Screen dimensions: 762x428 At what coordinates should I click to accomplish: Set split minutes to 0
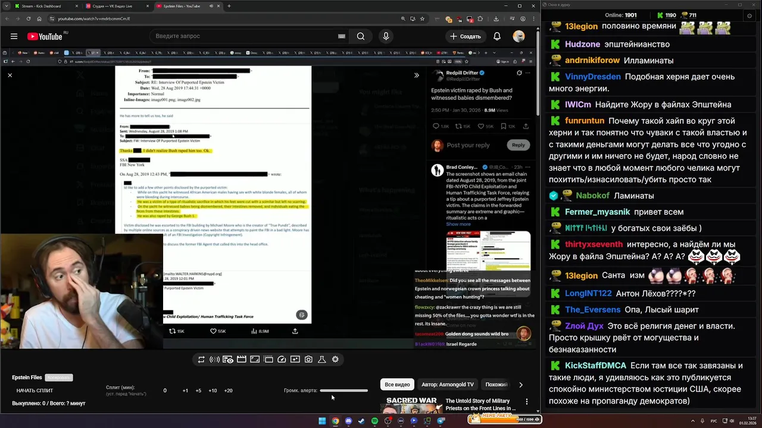tap(165, 391)
